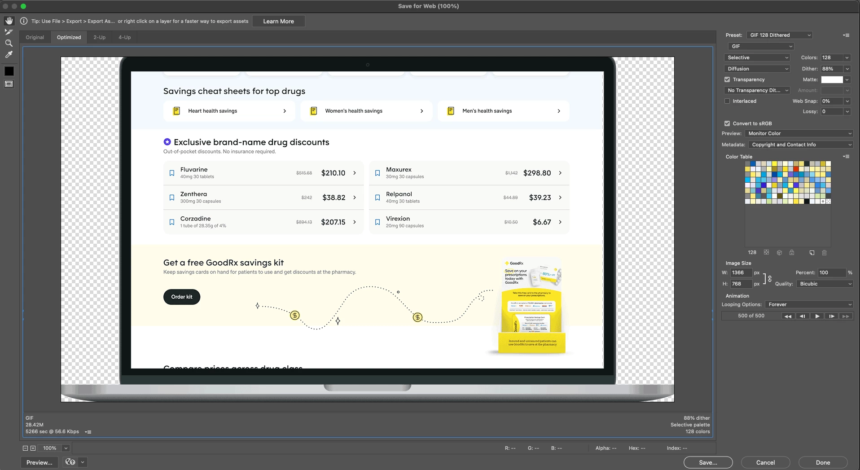Screen dimensions: 860x470
Task: Click the Colors value field 128
Action: [832, 57]
